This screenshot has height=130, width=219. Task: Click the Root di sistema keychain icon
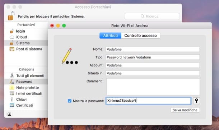[x=12, y=49]
